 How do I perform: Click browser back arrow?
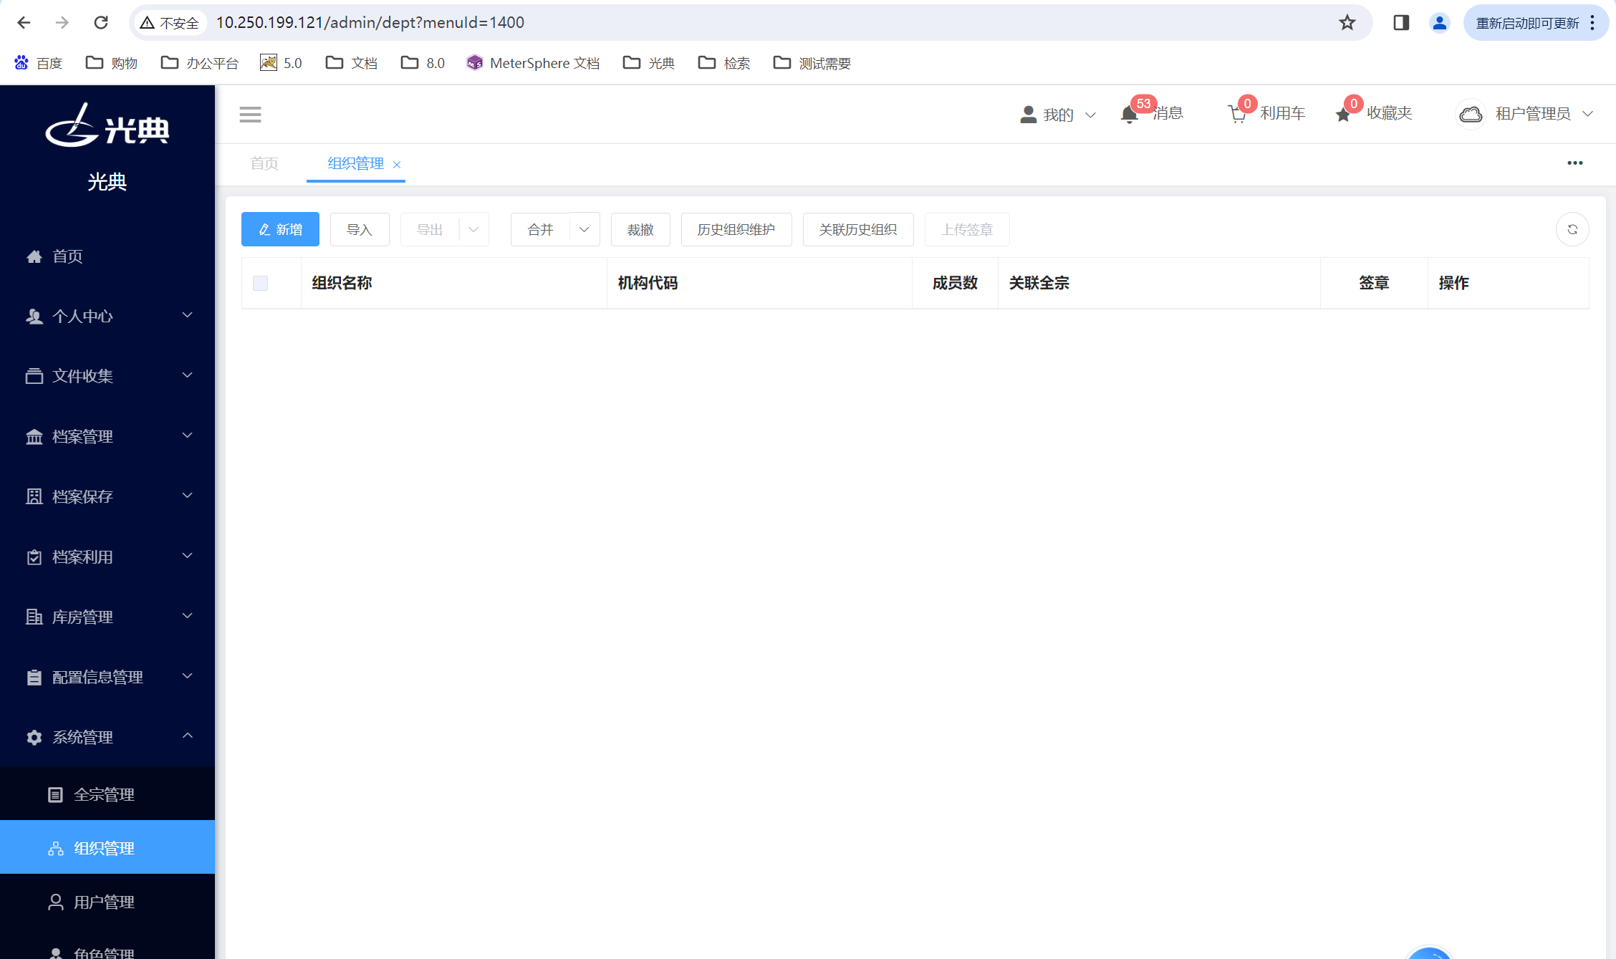[24, 23]
